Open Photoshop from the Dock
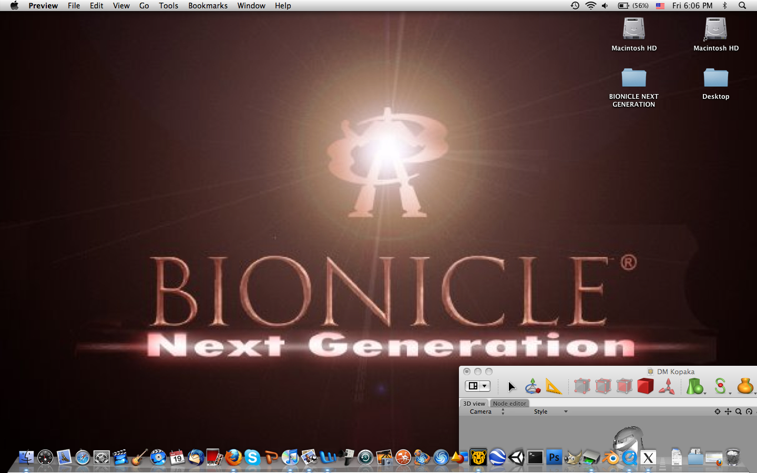Image resolution: width=757 pixels, height=473 pixels. point(554,457)
